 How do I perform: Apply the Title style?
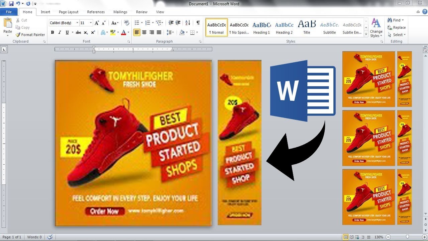coord(307,27)
